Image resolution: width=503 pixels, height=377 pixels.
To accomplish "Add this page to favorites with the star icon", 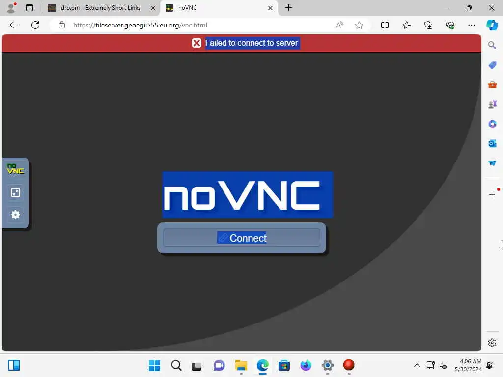I will point(359,25).
